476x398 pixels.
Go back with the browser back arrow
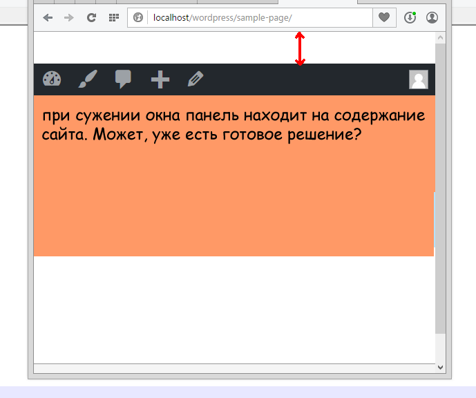[x=48, y=17]
